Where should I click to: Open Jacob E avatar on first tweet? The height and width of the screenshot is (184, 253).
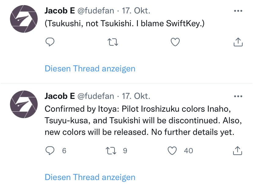pyautogui.click(x=24, y=19)
